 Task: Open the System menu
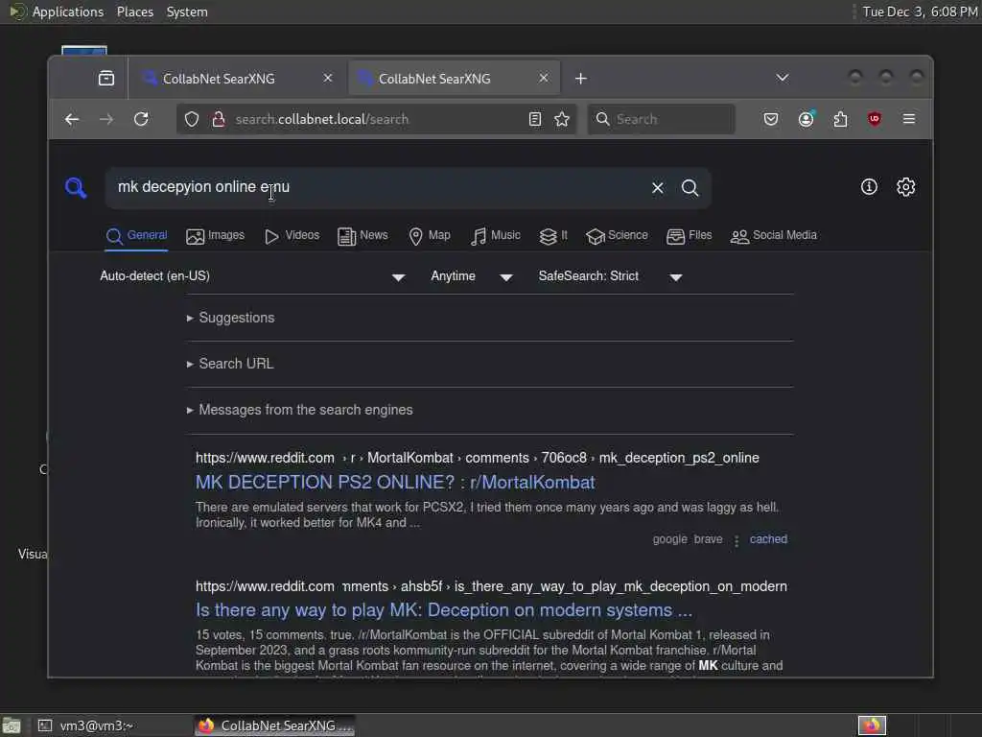click(187, 12)
